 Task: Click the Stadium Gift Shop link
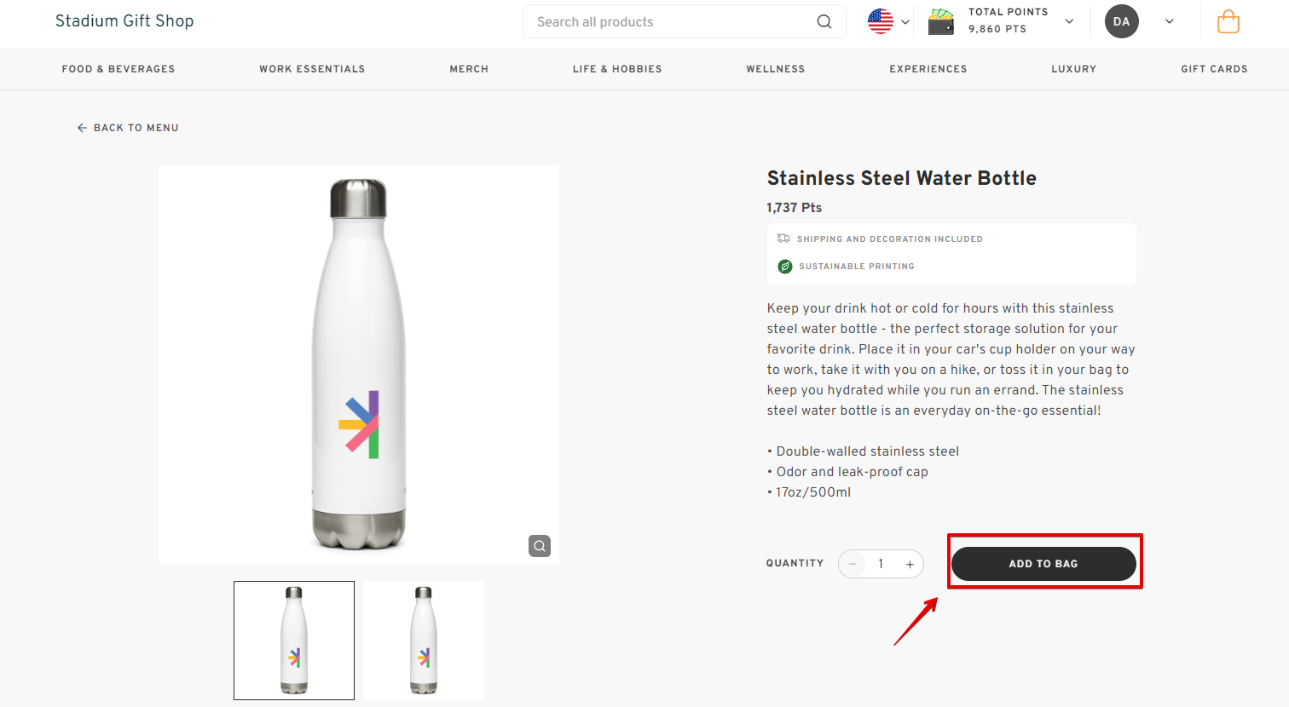[124, 21]
